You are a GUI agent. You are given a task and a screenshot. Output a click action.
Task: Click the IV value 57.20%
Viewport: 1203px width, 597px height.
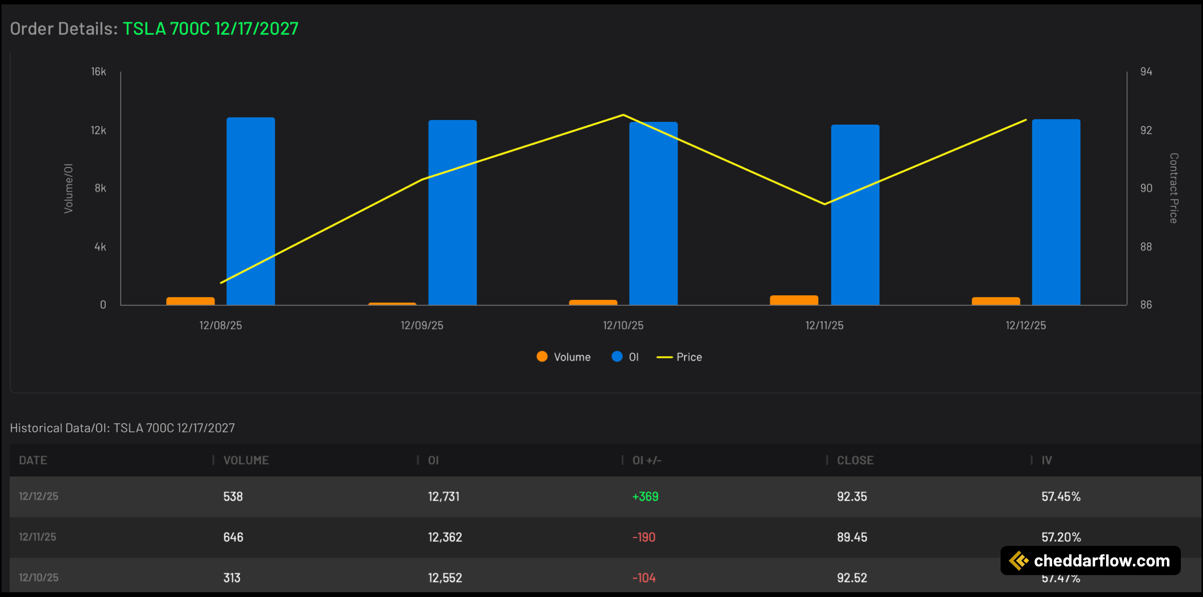[x=1061, y=537]
